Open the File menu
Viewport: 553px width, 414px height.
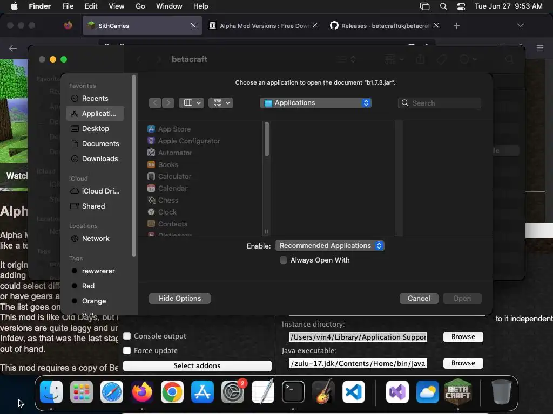(x=68, y=6)
